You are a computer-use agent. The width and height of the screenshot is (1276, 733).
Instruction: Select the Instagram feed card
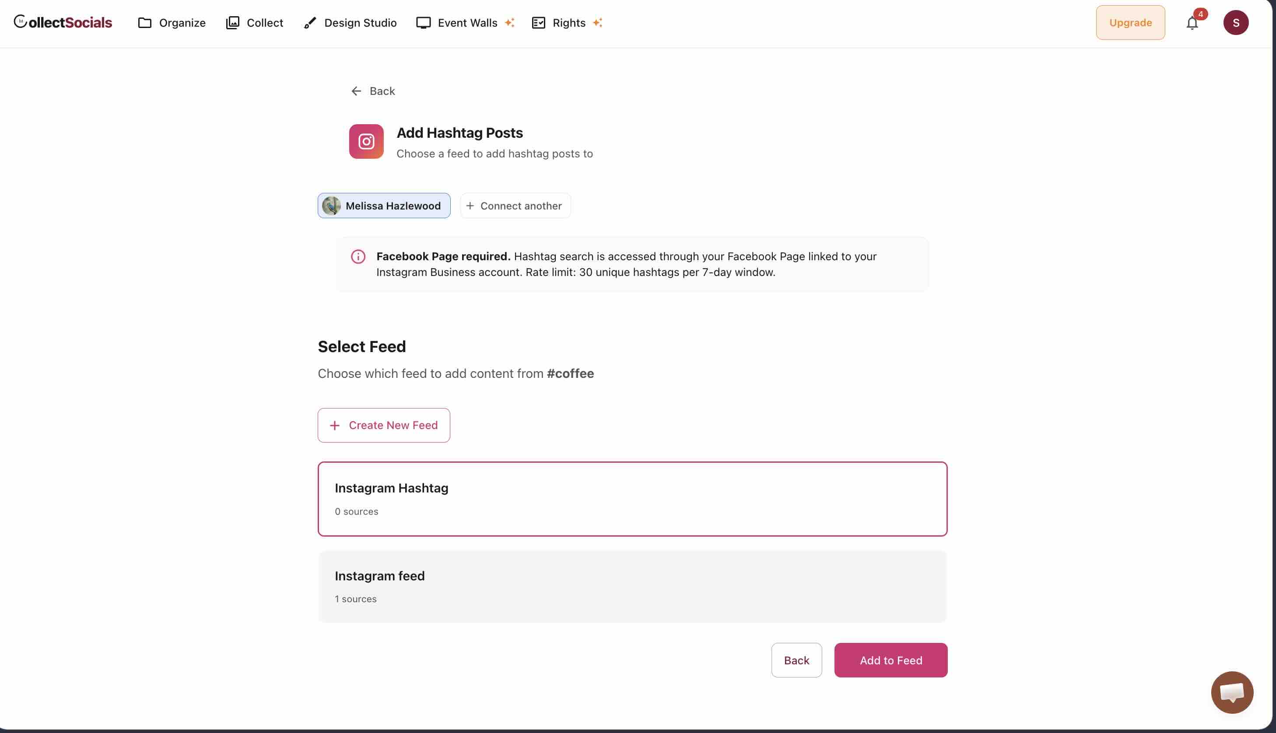(x=632, y=586)
